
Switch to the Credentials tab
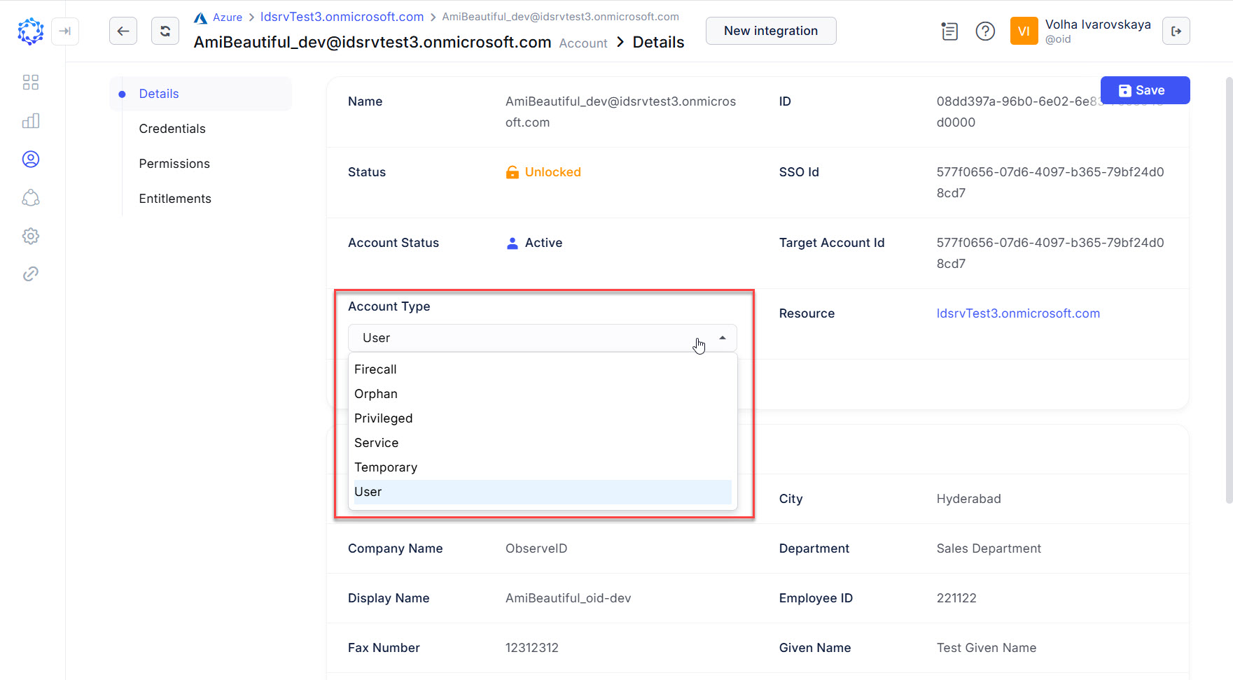click(x=172, y=128)
